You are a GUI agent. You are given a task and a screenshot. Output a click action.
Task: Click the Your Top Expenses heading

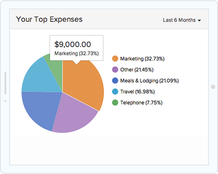[49, 19]
